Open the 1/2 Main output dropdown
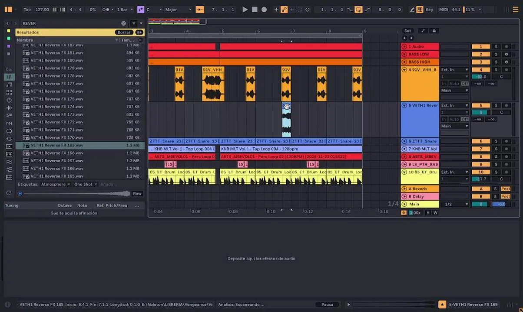 coord(455,204)
